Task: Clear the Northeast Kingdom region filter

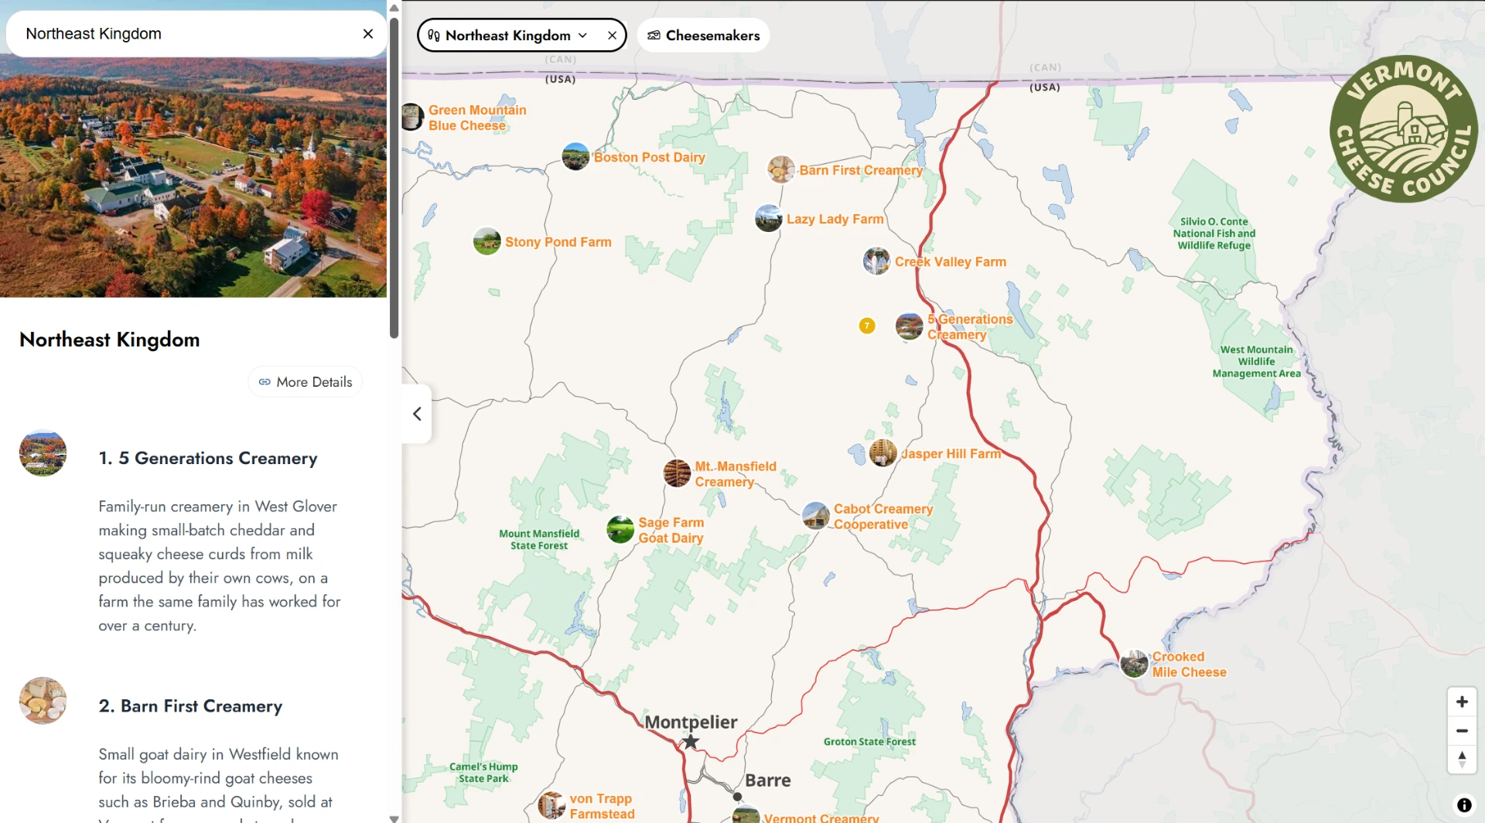Action: [x=612, y=36]
